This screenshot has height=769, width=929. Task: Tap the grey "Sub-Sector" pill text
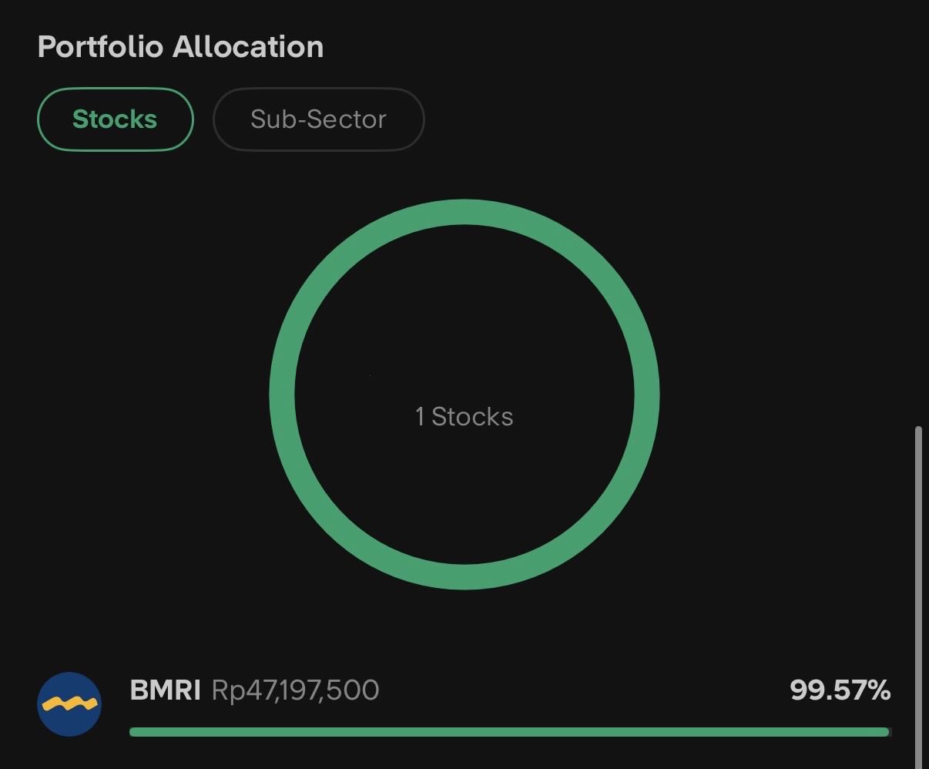coord(318,119)
